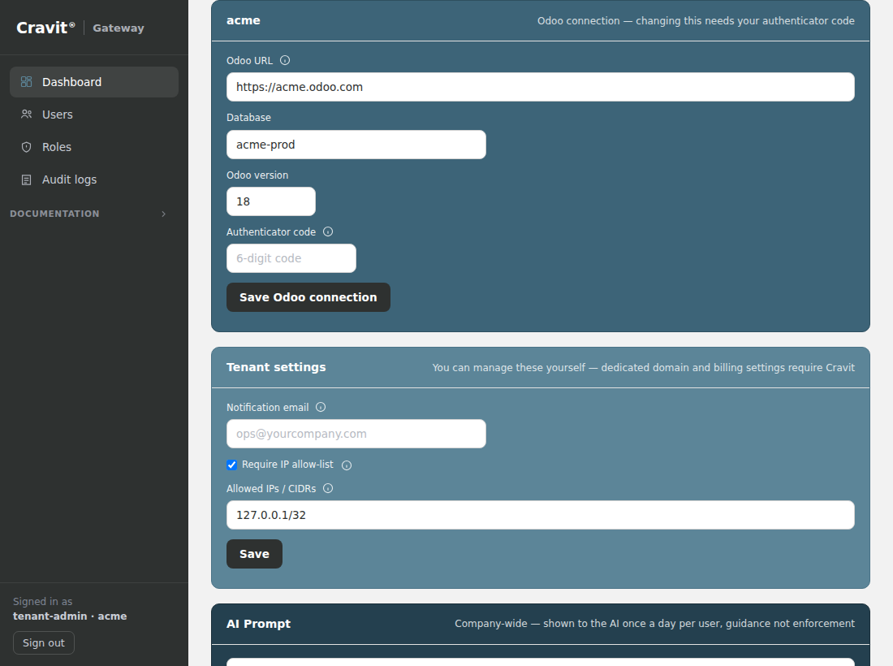Click the Database field with acme-prod
893x666 pixels.
(x=356, y=145)
